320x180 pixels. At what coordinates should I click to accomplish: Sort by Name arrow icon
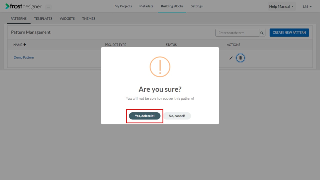25,45
